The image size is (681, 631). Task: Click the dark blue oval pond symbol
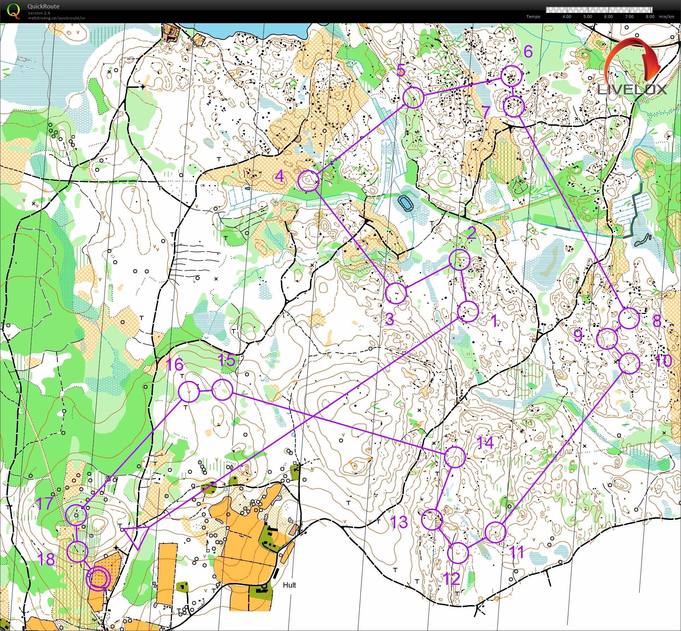(x=406, y=204)
